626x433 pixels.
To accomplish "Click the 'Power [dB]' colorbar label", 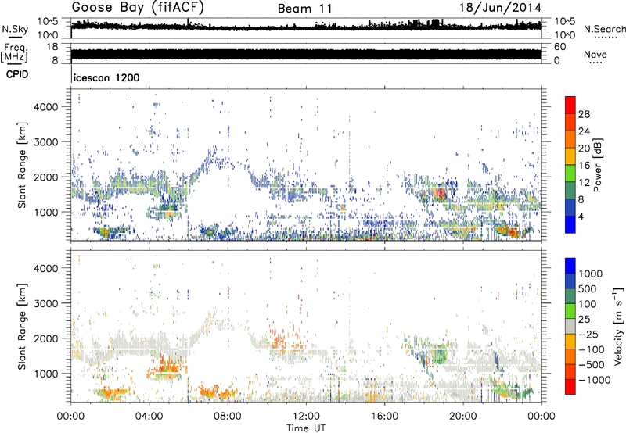I will pyautogui.click(x=598, y=165).
